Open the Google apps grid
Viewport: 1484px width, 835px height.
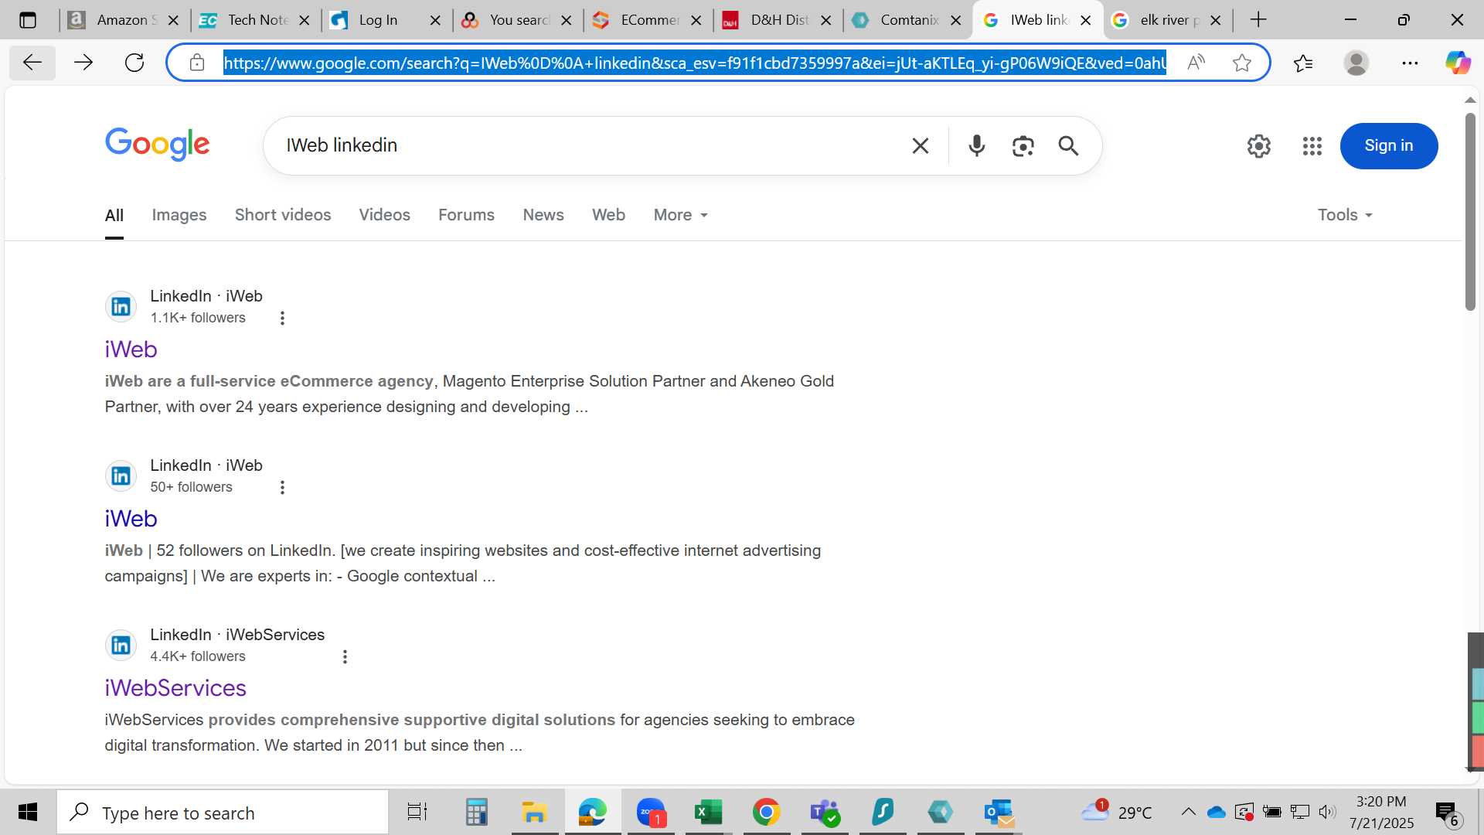coord(1312,145)
